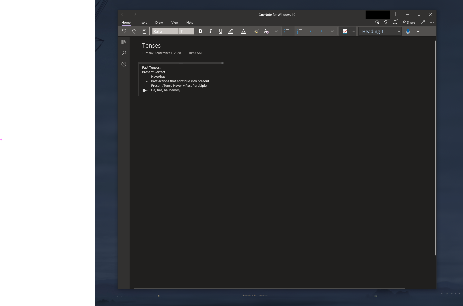Image resolution: width=463 pixels, height=306 pixels.
Task: Open the Draw tab
Action: [159, 23]
